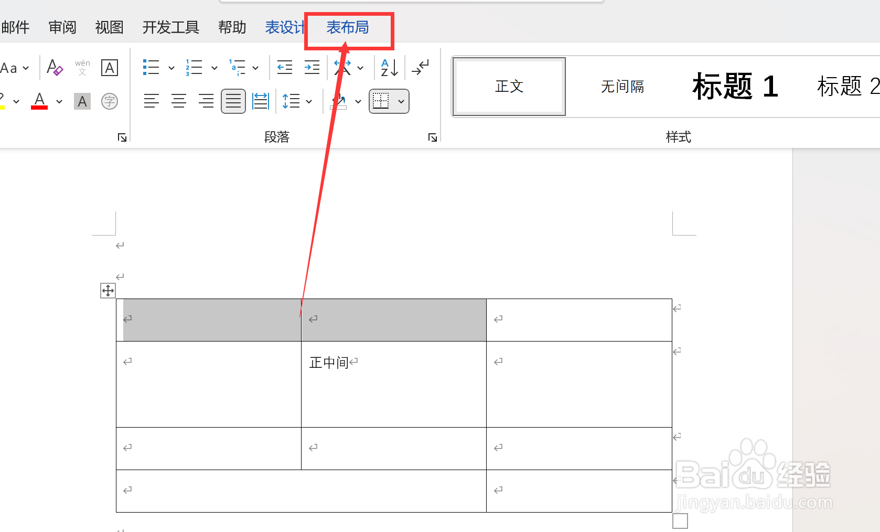Click the Sort icon in the paragraph group
This screenshot has width=880, height=532.
click(388, 67)
